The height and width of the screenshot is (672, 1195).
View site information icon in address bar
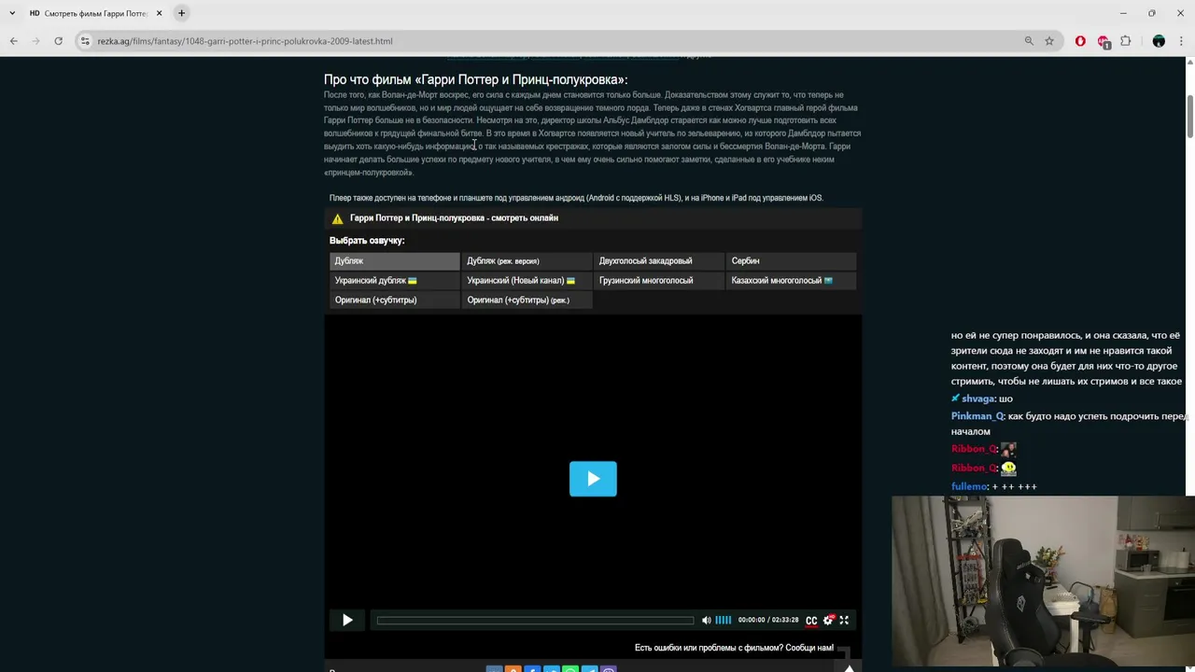pyautogui.click(x=85, y=41)
